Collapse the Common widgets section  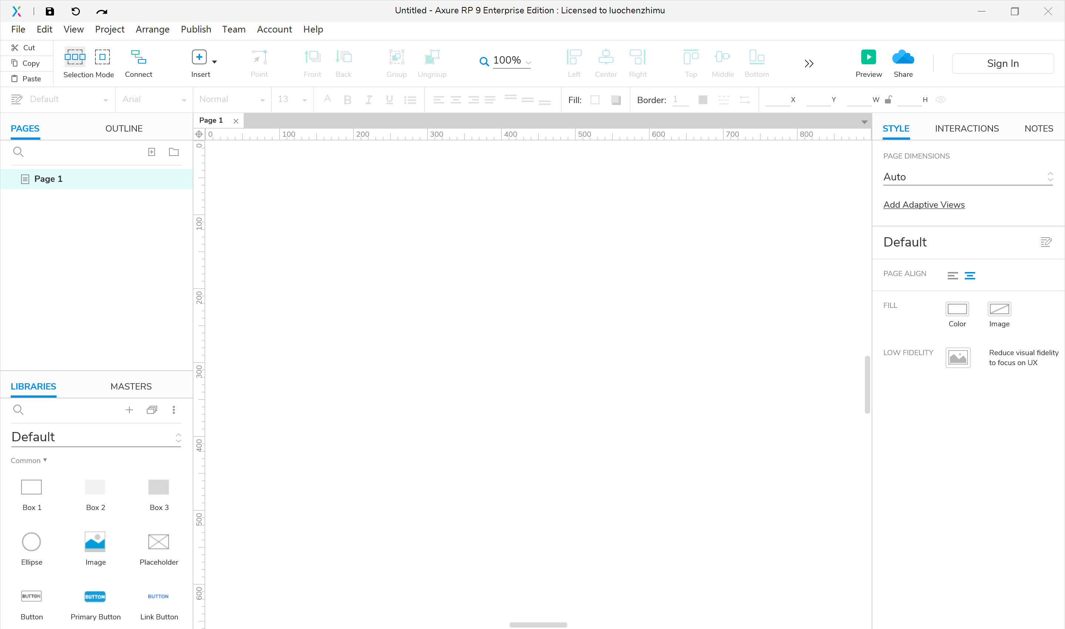click(28, 460)
